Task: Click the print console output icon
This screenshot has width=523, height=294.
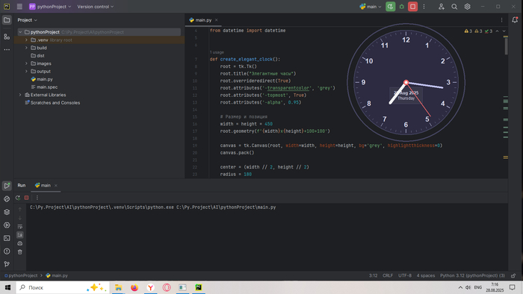Action: pos(20,243)
